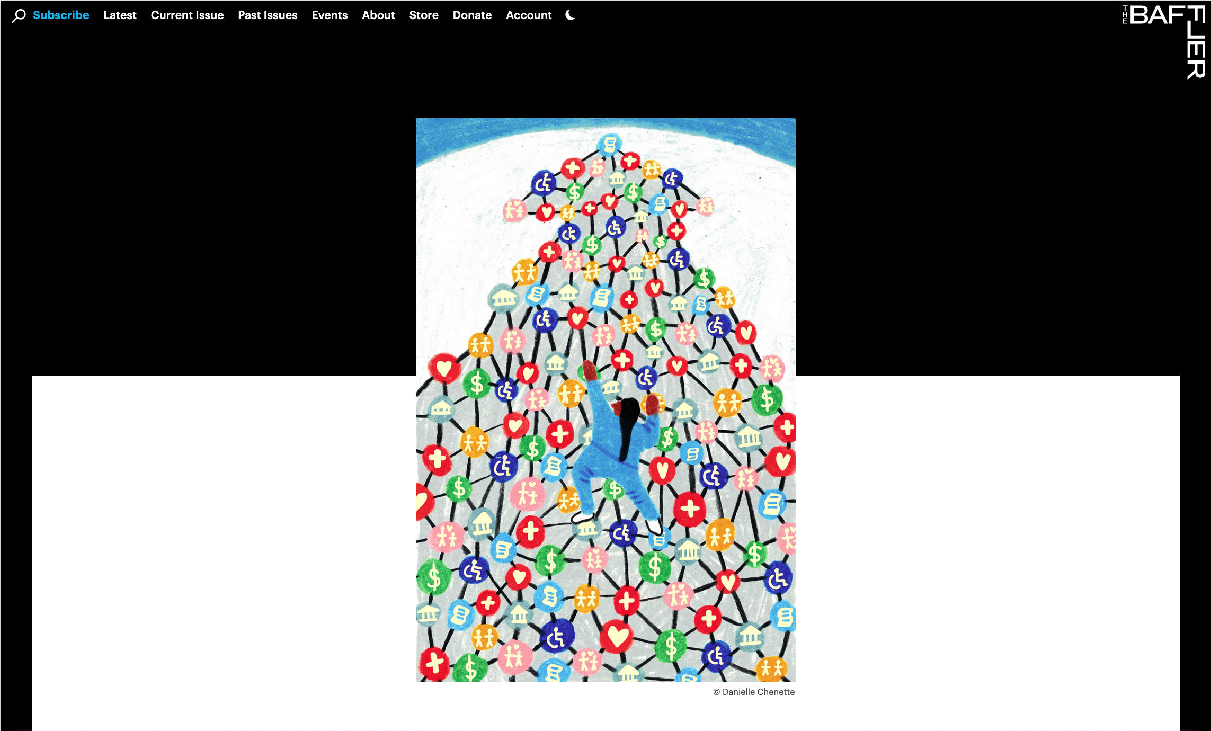1211x731 pixels.
Task: Select Current Issue in the navigation
Action: point(187,15)
